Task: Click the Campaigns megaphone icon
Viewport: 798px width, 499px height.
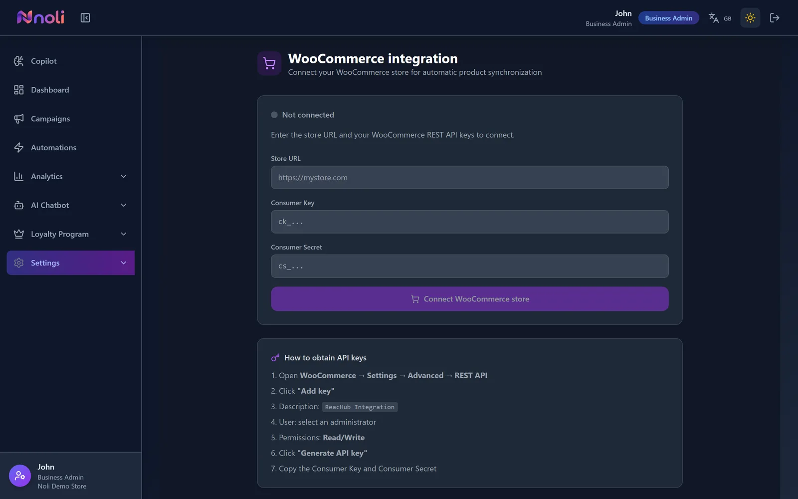Action: (19, 119)
